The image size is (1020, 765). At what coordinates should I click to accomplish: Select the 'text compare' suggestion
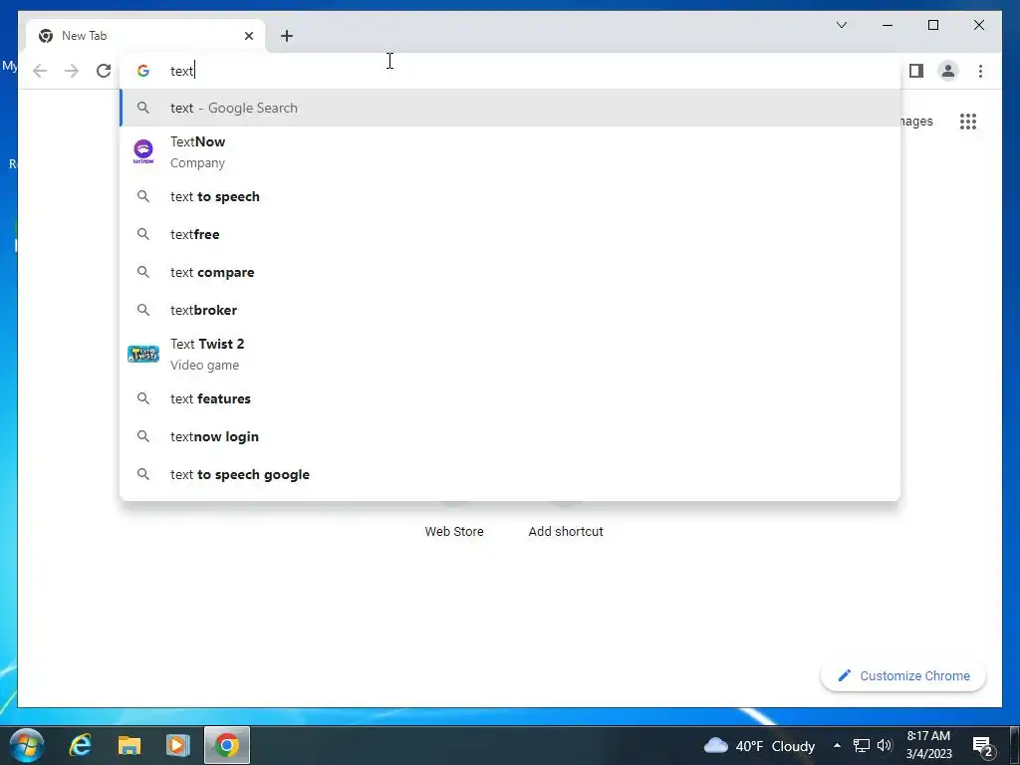click(x=511, y=272)
